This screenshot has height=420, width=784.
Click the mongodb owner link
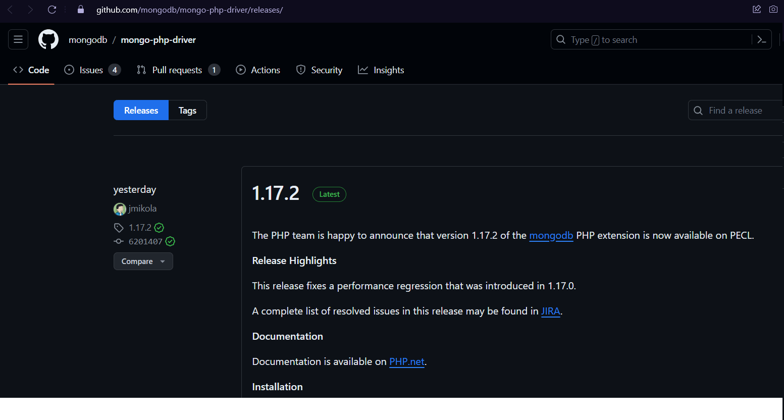88,40
